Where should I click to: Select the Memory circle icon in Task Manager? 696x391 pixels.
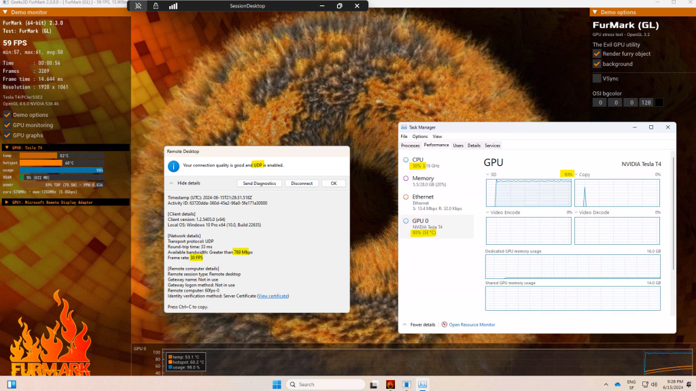point(406,178)
